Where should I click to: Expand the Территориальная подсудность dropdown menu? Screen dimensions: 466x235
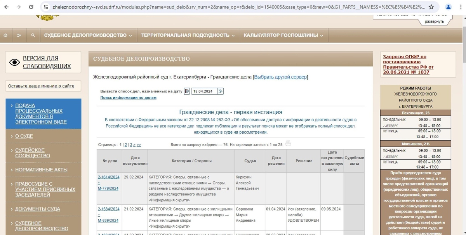(x=188, y=35)
